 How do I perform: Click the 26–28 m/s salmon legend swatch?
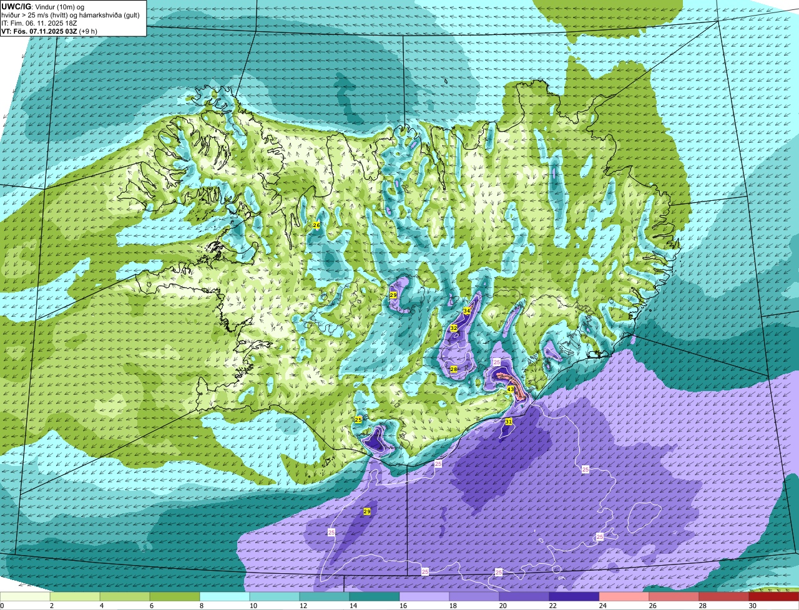click(674, 597)
